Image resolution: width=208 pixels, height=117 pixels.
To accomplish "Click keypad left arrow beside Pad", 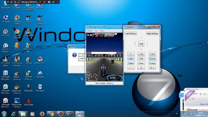I will click(x=135, y=44).
